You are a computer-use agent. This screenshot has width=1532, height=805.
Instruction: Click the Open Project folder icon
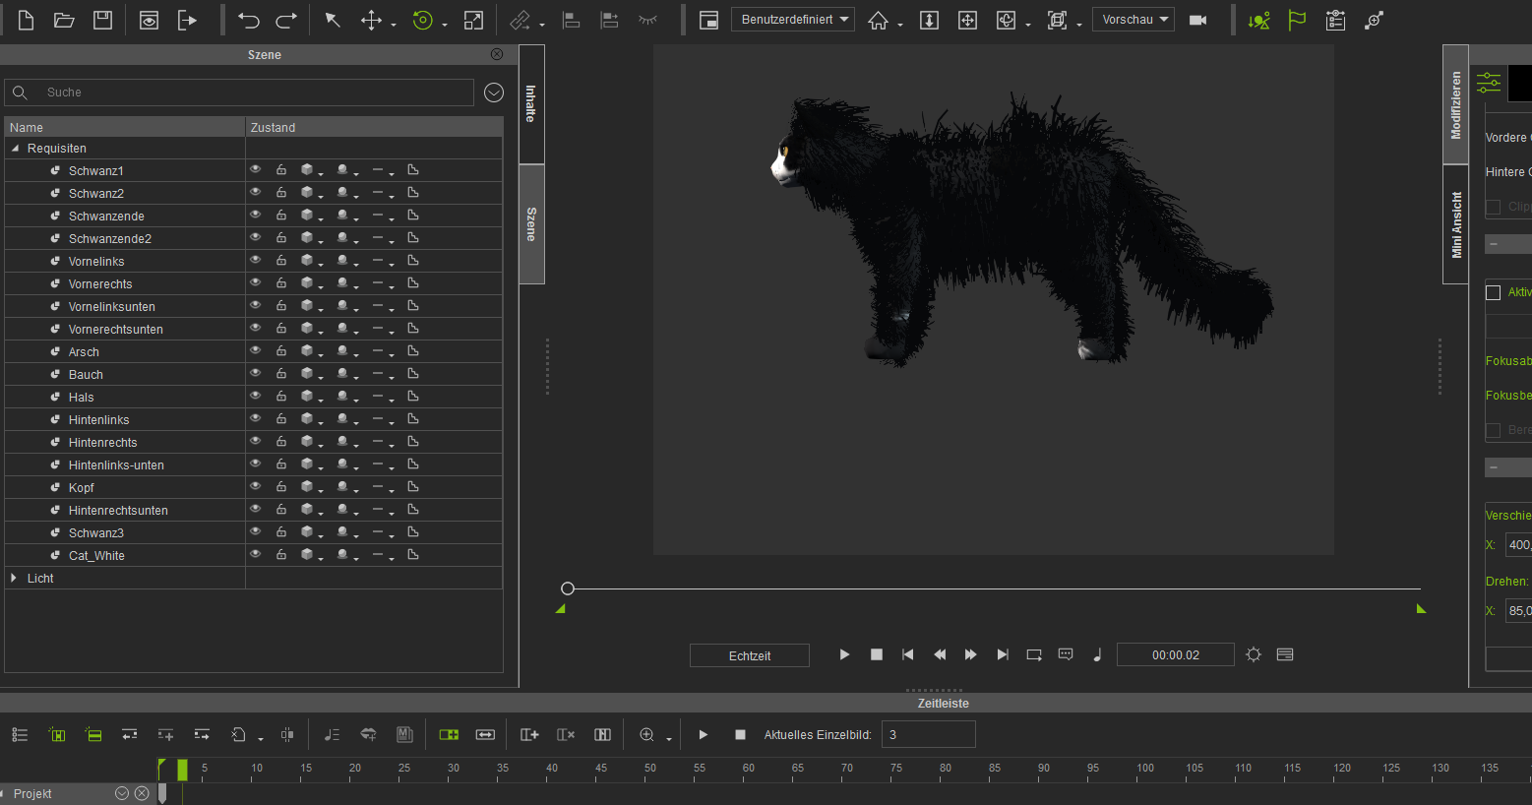(64, 20)
